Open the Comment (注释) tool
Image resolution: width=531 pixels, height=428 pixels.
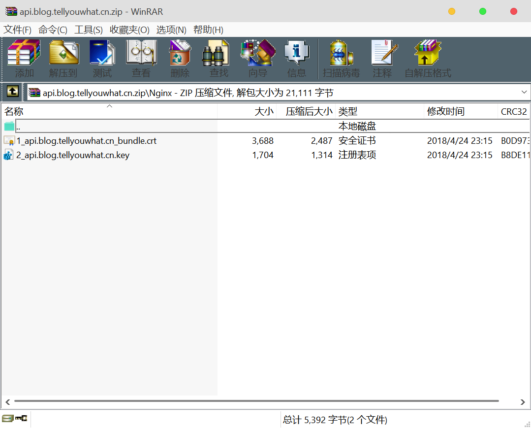click(x=382, y=59)
